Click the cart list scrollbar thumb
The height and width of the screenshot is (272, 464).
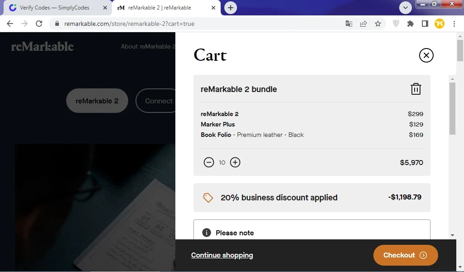click(x=452, y=108)
